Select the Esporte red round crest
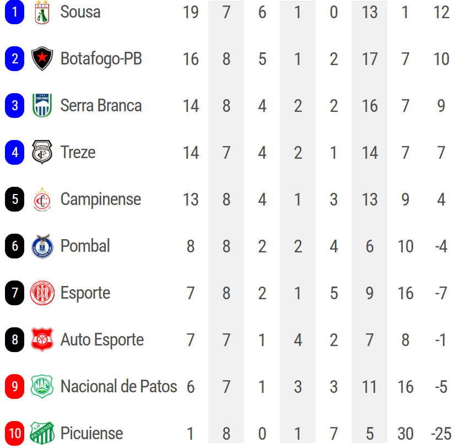This screenshot has width=455, height=448. point(42,293)
